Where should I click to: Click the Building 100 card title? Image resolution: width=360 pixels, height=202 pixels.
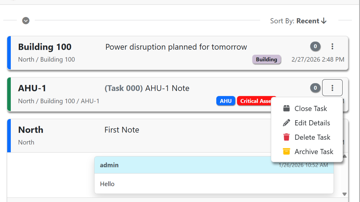(45, 47)
